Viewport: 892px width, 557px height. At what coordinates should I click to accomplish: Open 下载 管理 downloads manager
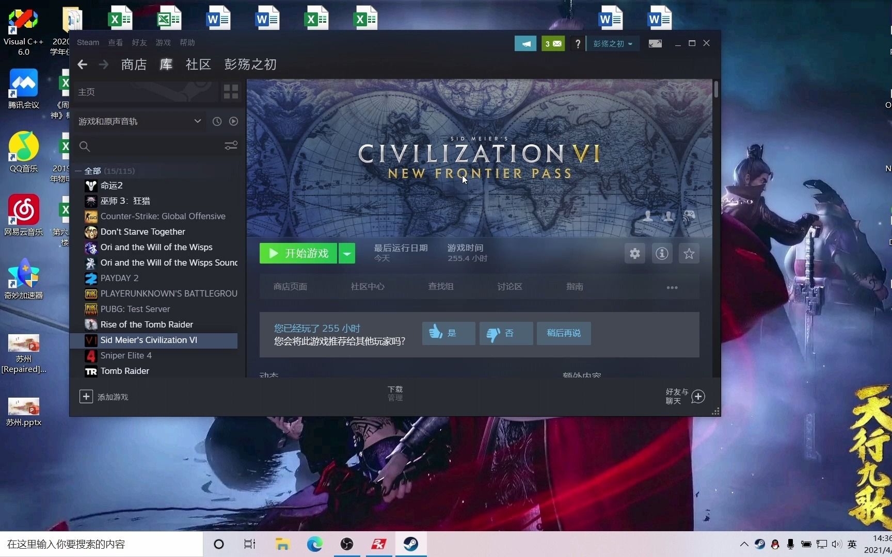click(x=395, y=393)
